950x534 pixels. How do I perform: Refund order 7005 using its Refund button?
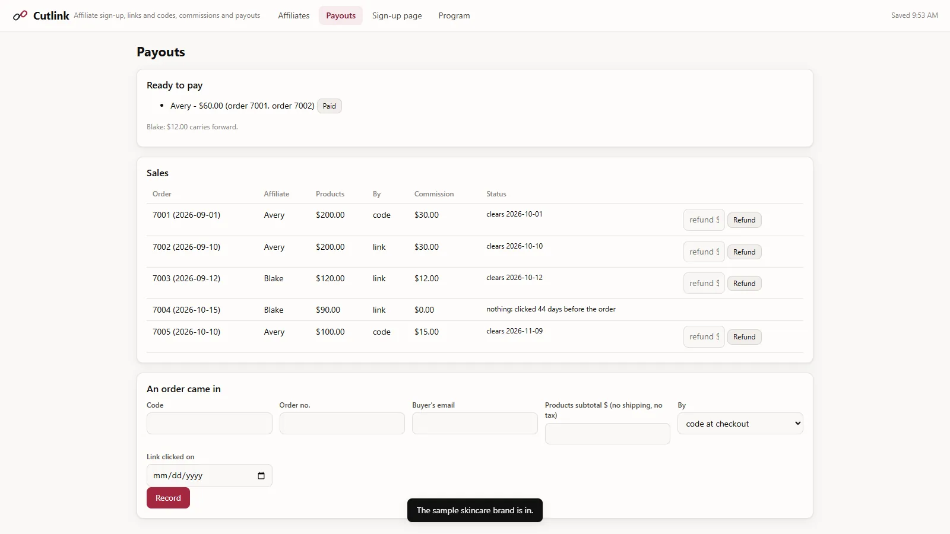point(745,337)
